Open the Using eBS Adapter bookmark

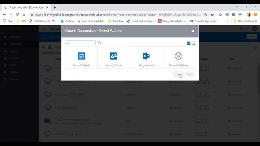click(172, 21)
